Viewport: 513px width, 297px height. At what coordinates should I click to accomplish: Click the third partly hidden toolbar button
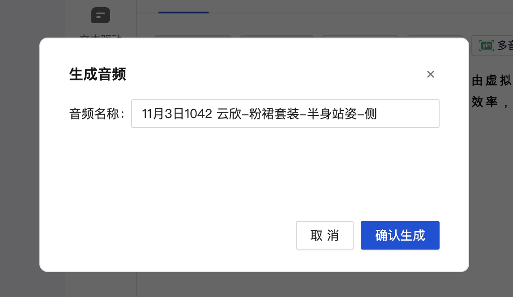click(360, 36)
